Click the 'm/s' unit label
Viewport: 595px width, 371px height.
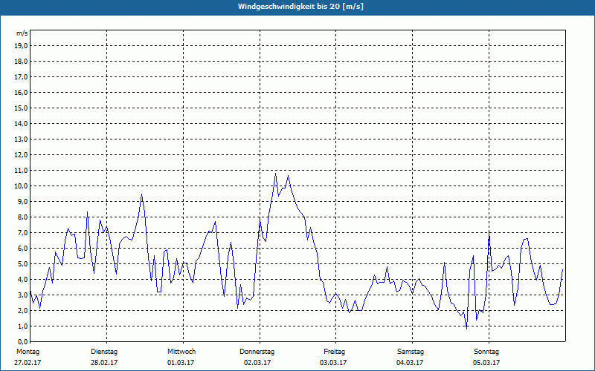pyautogui.click(x=22, y=33)
